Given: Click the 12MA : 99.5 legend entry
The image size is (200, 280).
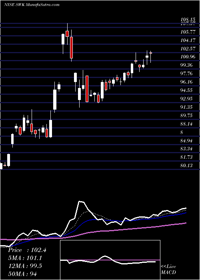Looking at the screenshot, I should [x=25, y=266].
